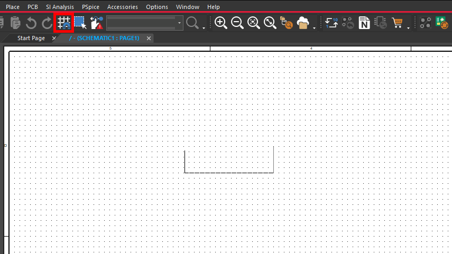Click the Zoom In magnifier
The width and height of the screenshot is (452, 254).
221,23
